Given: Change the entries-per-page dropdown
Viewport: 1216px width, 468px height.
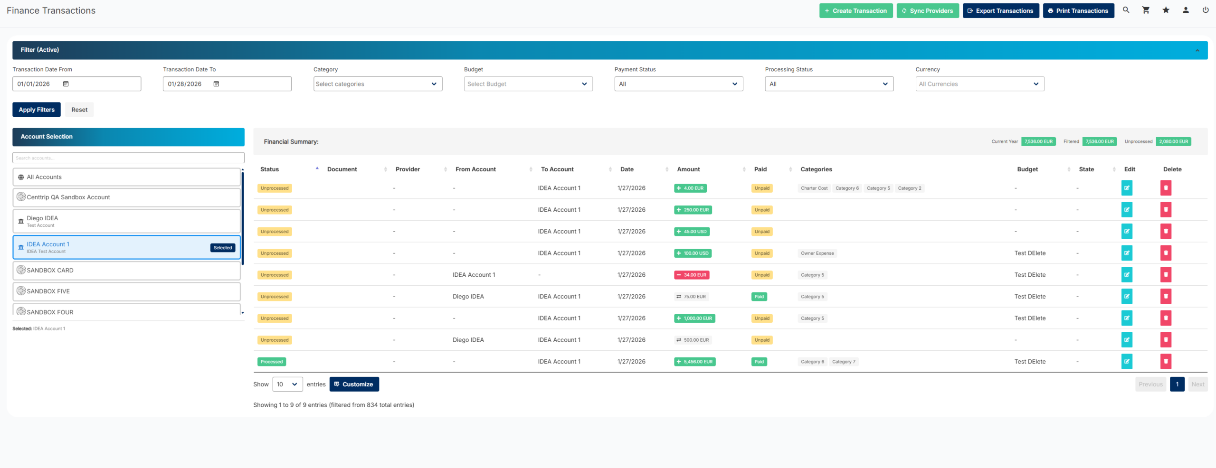Looking at the screenshot, I should 287,384.
